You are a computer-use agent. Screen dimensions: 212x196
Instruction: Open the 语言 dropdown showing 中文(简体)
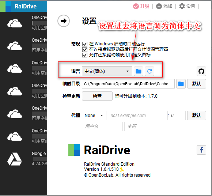pyautogui.click(x=107, y=71)
